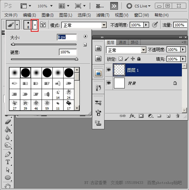Open layer blend mode 正常 dropdown
The width and height of the screenshot is (189, 190).
click(126, 50)
